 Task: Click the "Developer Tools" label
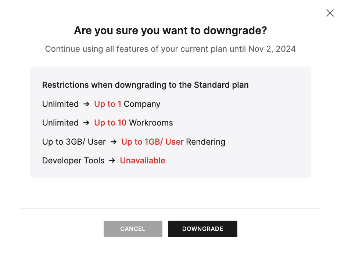point(73,160)
